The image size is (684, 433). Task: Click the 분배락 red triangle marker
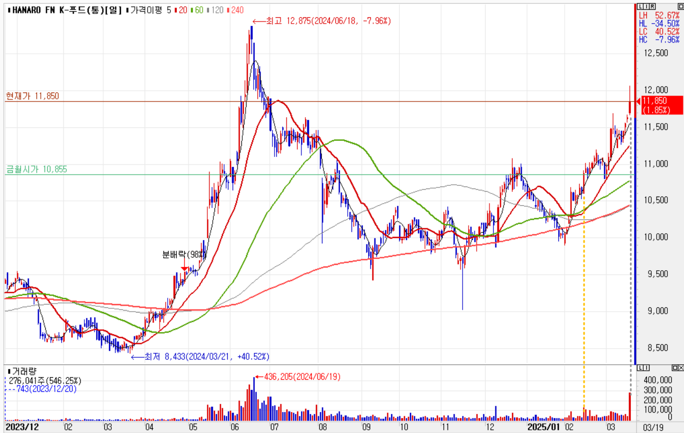click(x=184, y=268)
